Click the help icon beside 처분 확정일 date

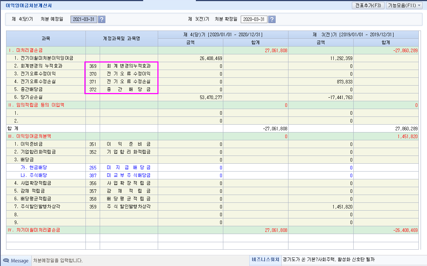[272, 19]
